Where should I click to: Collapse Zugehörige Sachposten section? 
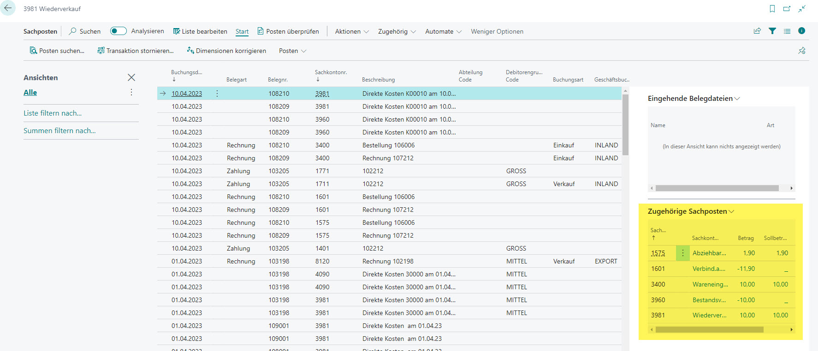(691, 211)
